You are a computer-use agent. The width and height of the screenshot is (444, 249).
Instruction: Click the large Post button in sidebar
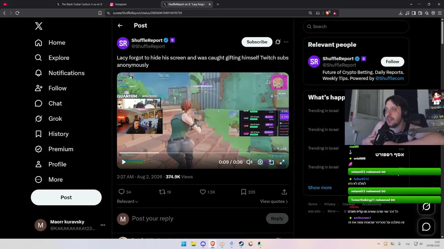pos(66,197)
